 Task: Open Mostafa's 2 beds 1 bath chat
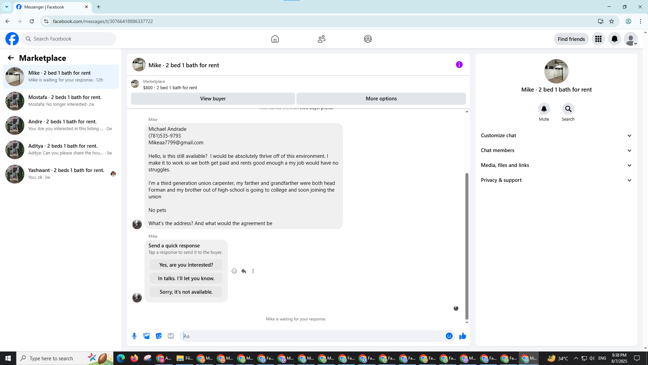point(61,101)
